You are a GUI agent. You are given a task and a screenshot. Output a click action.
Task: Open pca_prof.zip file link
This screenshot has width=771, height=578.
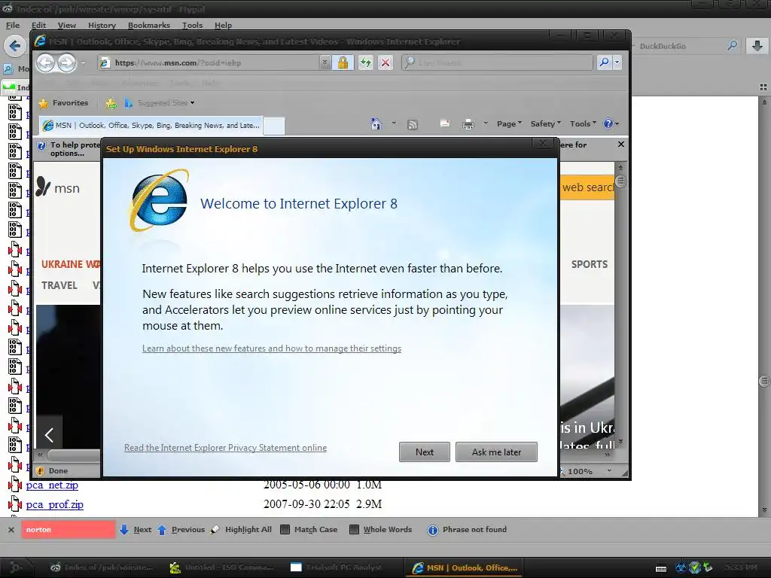click(54, 505)
